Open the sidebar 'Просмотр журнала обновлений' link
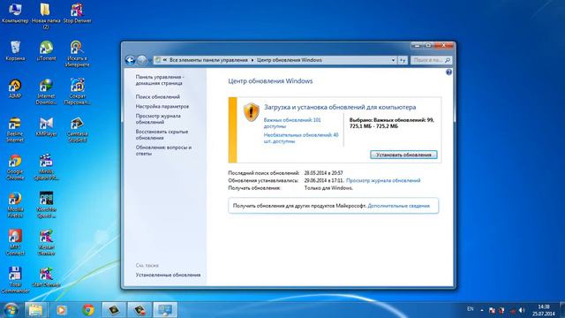Viewport: 565px width, 318px height. pyautogui.click(x=158, y=119)
